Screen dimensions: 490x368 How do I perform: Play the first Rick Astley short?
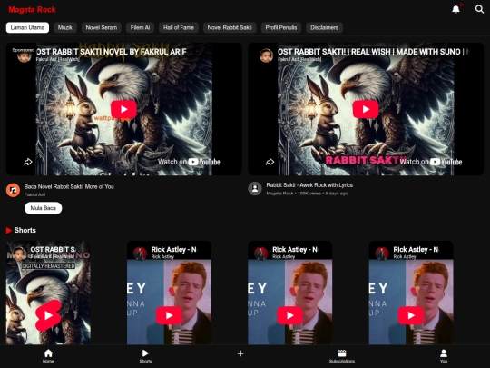point(169,315)
